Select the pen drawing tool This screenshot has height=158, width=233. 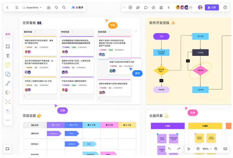8,93
